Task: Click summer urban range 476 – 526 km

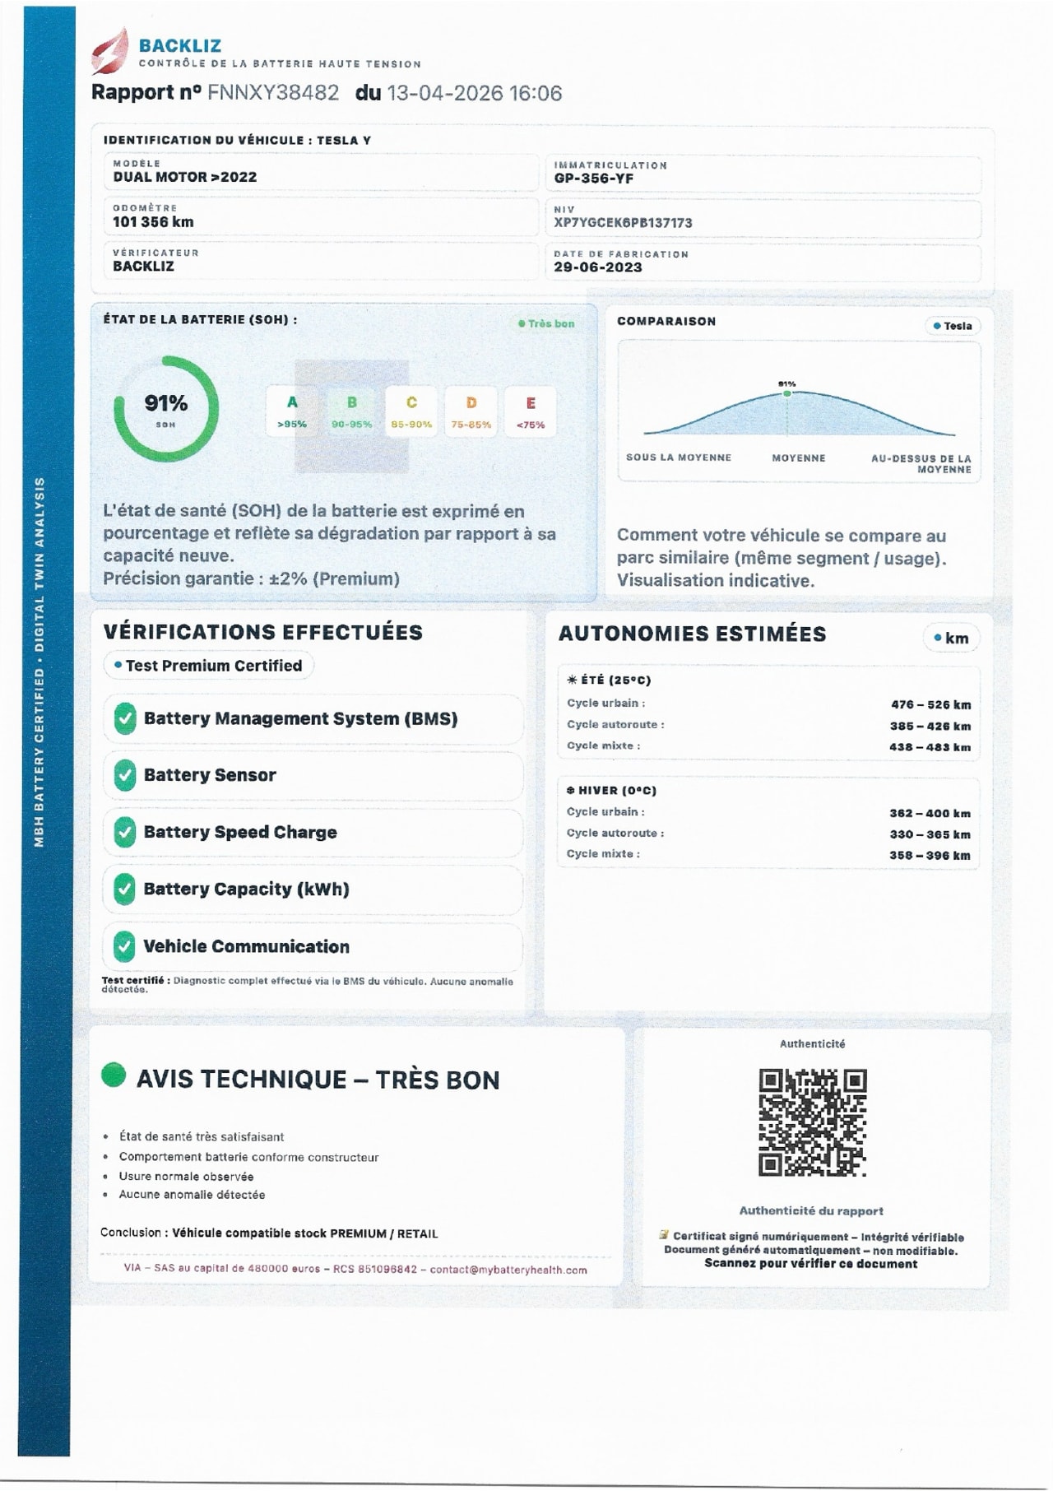Action: coord(931,704)
